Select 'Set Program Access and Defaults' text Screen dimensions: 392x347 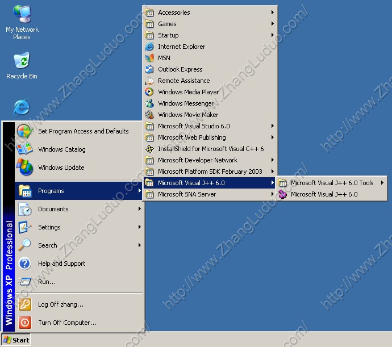(x=84, y=131)
